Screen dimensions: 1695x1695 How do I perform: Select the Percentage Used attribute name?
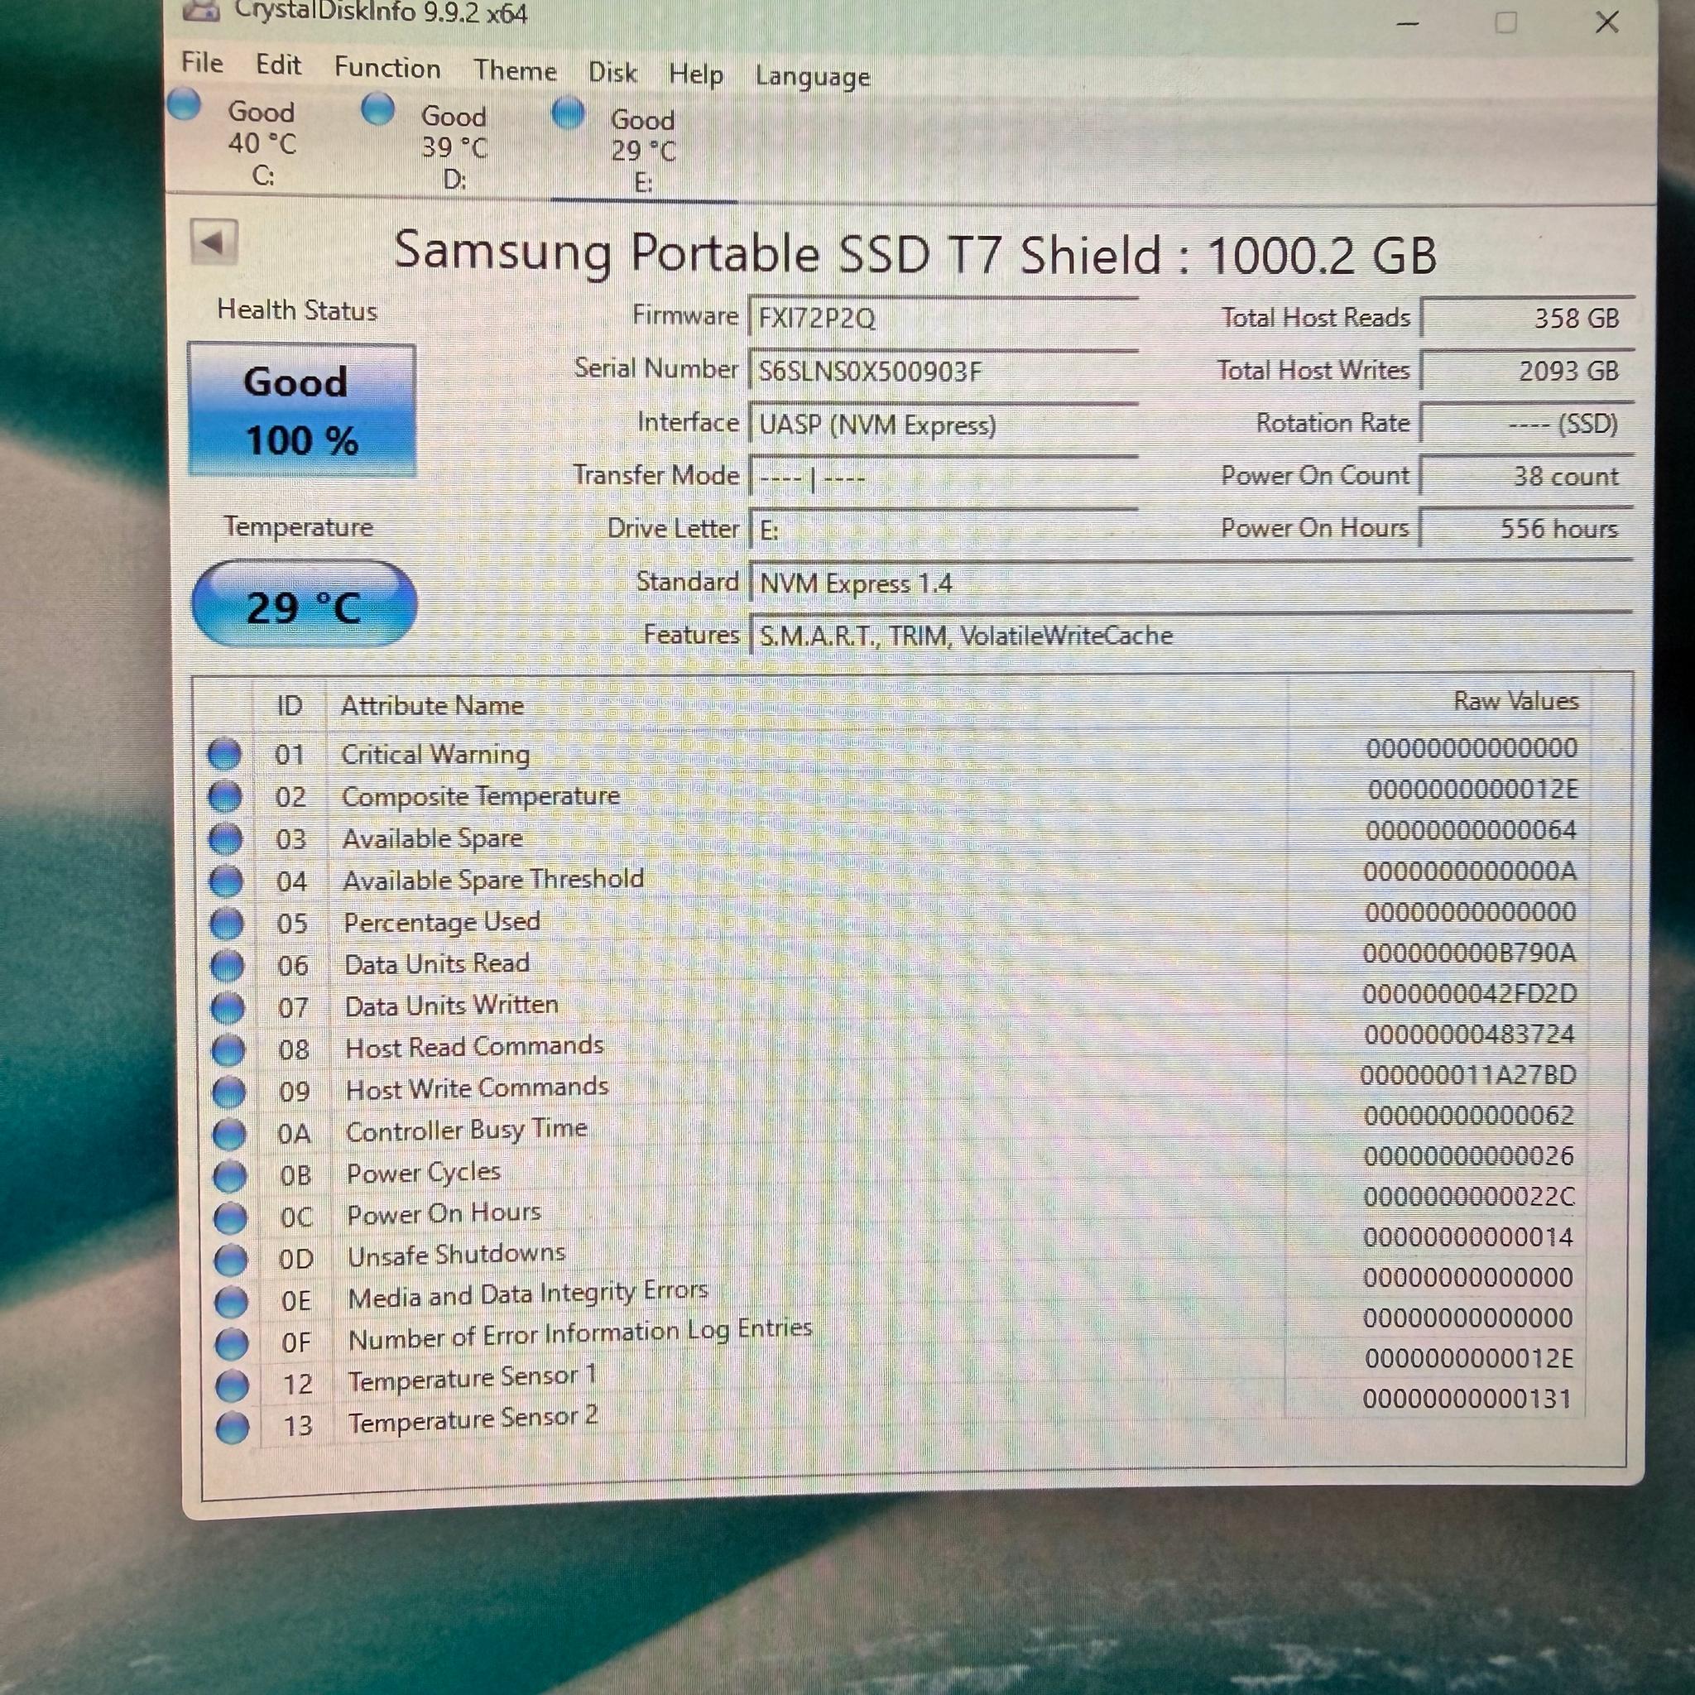pyautogui.click(x=441, y=922)
